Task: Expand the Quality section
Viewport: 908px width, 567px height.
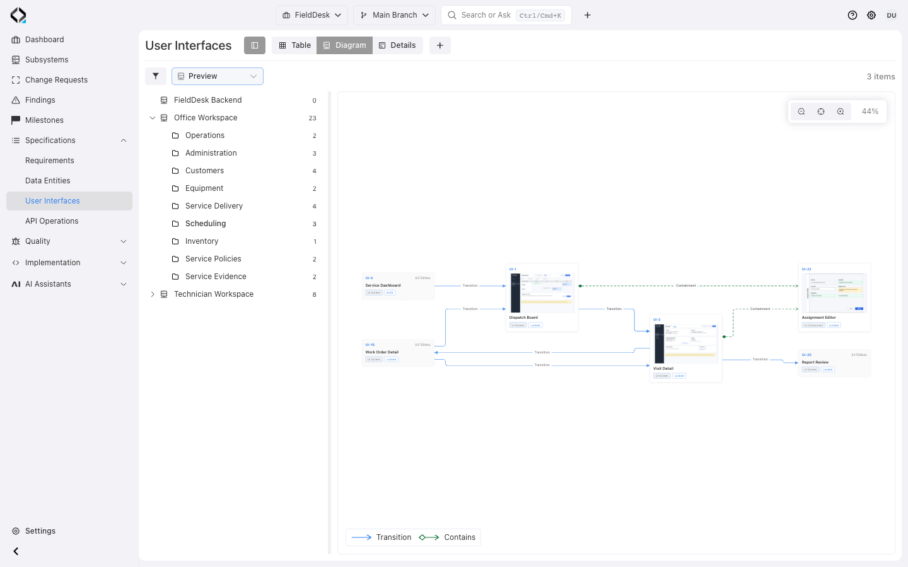Action: pyautogui.click(x=69, y=241)
